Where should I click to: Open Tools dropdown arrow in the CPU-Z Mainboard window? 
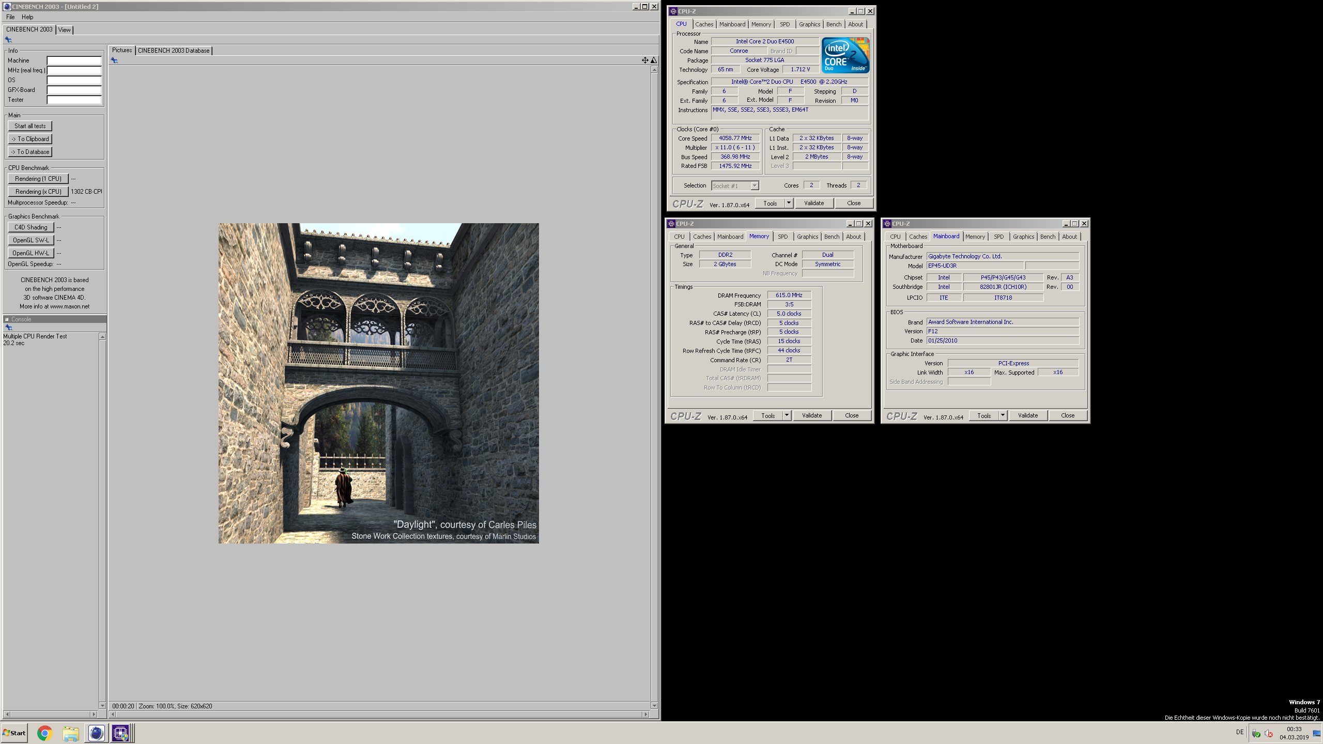pyautogui.click(x=1003, y=415)
